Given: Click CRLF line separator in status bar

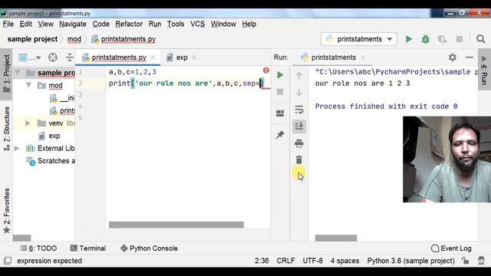Looking at the screenshot, I should pyautogui.click(x=285, y=261).
